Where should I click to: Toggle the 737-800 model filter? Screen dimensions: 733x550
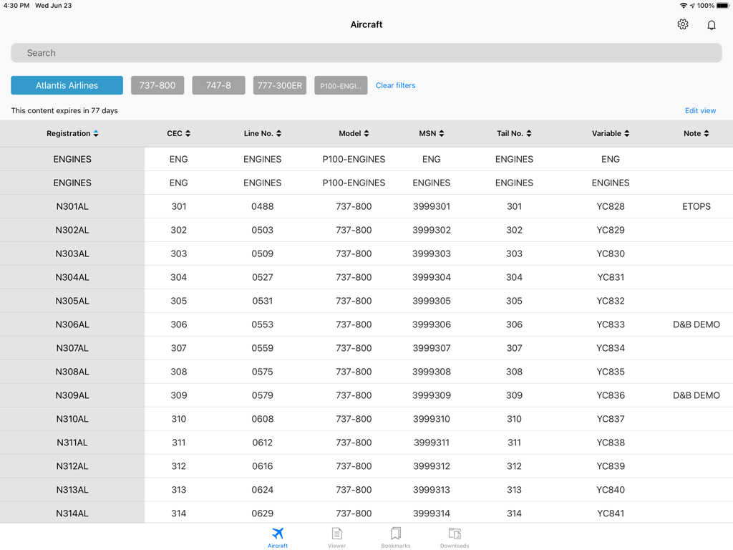[x=157, y=85]
